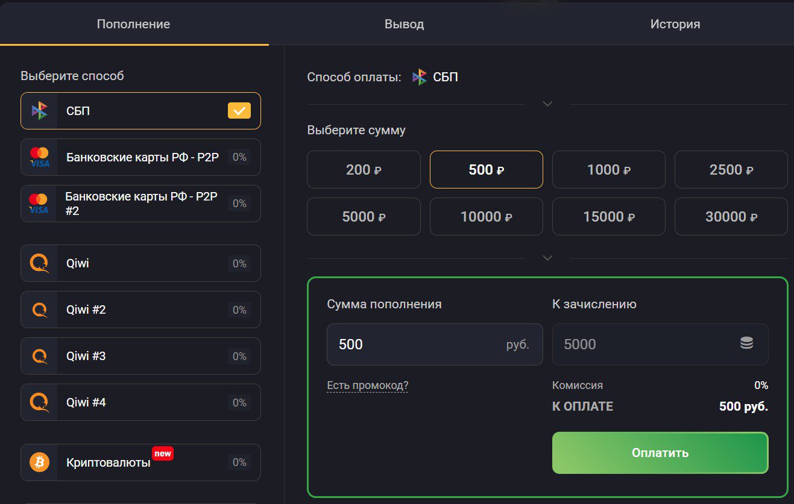
Task: Click the Сумма пополнения input field
Action: pyautogui.click(x=435, y=344)
